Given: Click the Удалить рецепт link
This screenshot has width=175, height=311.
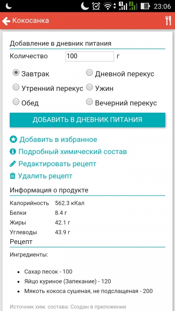Looking at the screenshot, I should [x=45, y=176].
